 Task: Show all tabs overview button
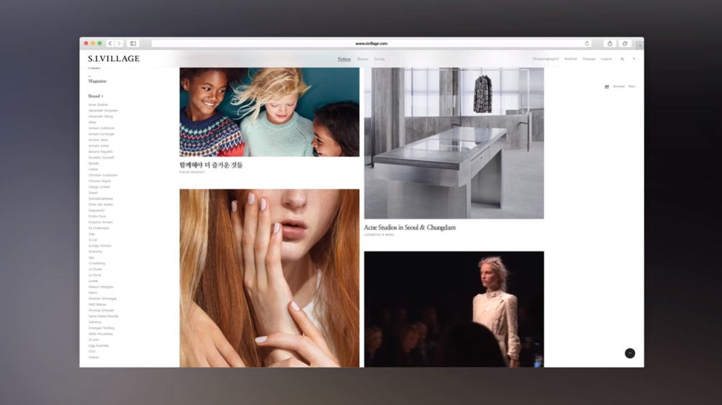click(625, 43)
